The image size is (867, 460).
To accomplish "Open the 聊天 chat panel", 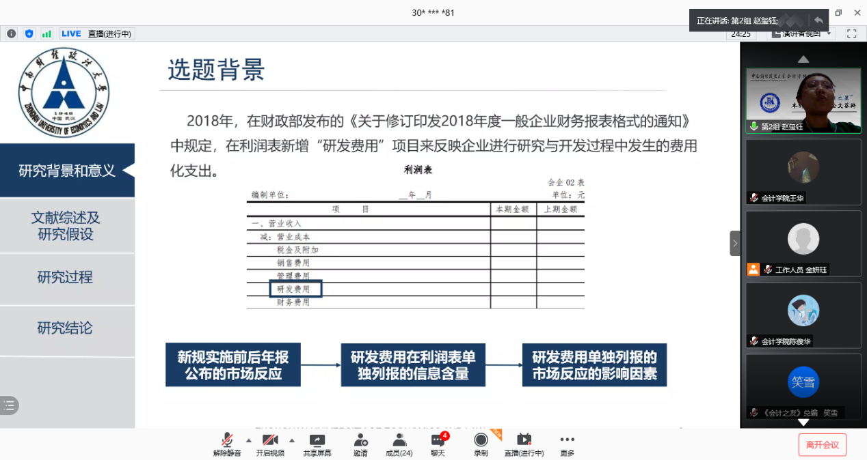I will pyautogui.click(x=438, y=444).
